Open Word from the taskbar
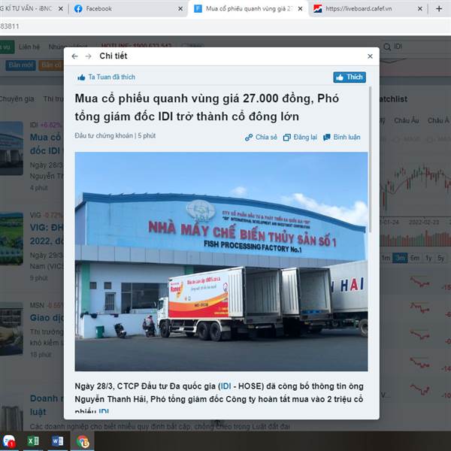Screen dimensions: 451x451 coord(58,441)
